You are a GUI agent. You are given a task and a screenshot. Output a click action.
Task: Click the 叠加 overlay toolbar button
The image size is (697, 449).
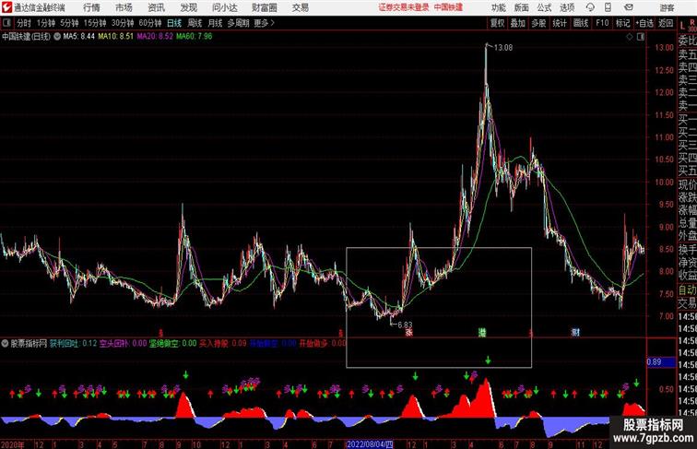[x=518, y=23]
